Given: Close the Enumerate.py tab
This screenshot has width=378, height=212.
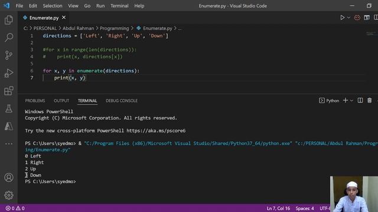Looking at the screenshot, I should pos(64,18).
